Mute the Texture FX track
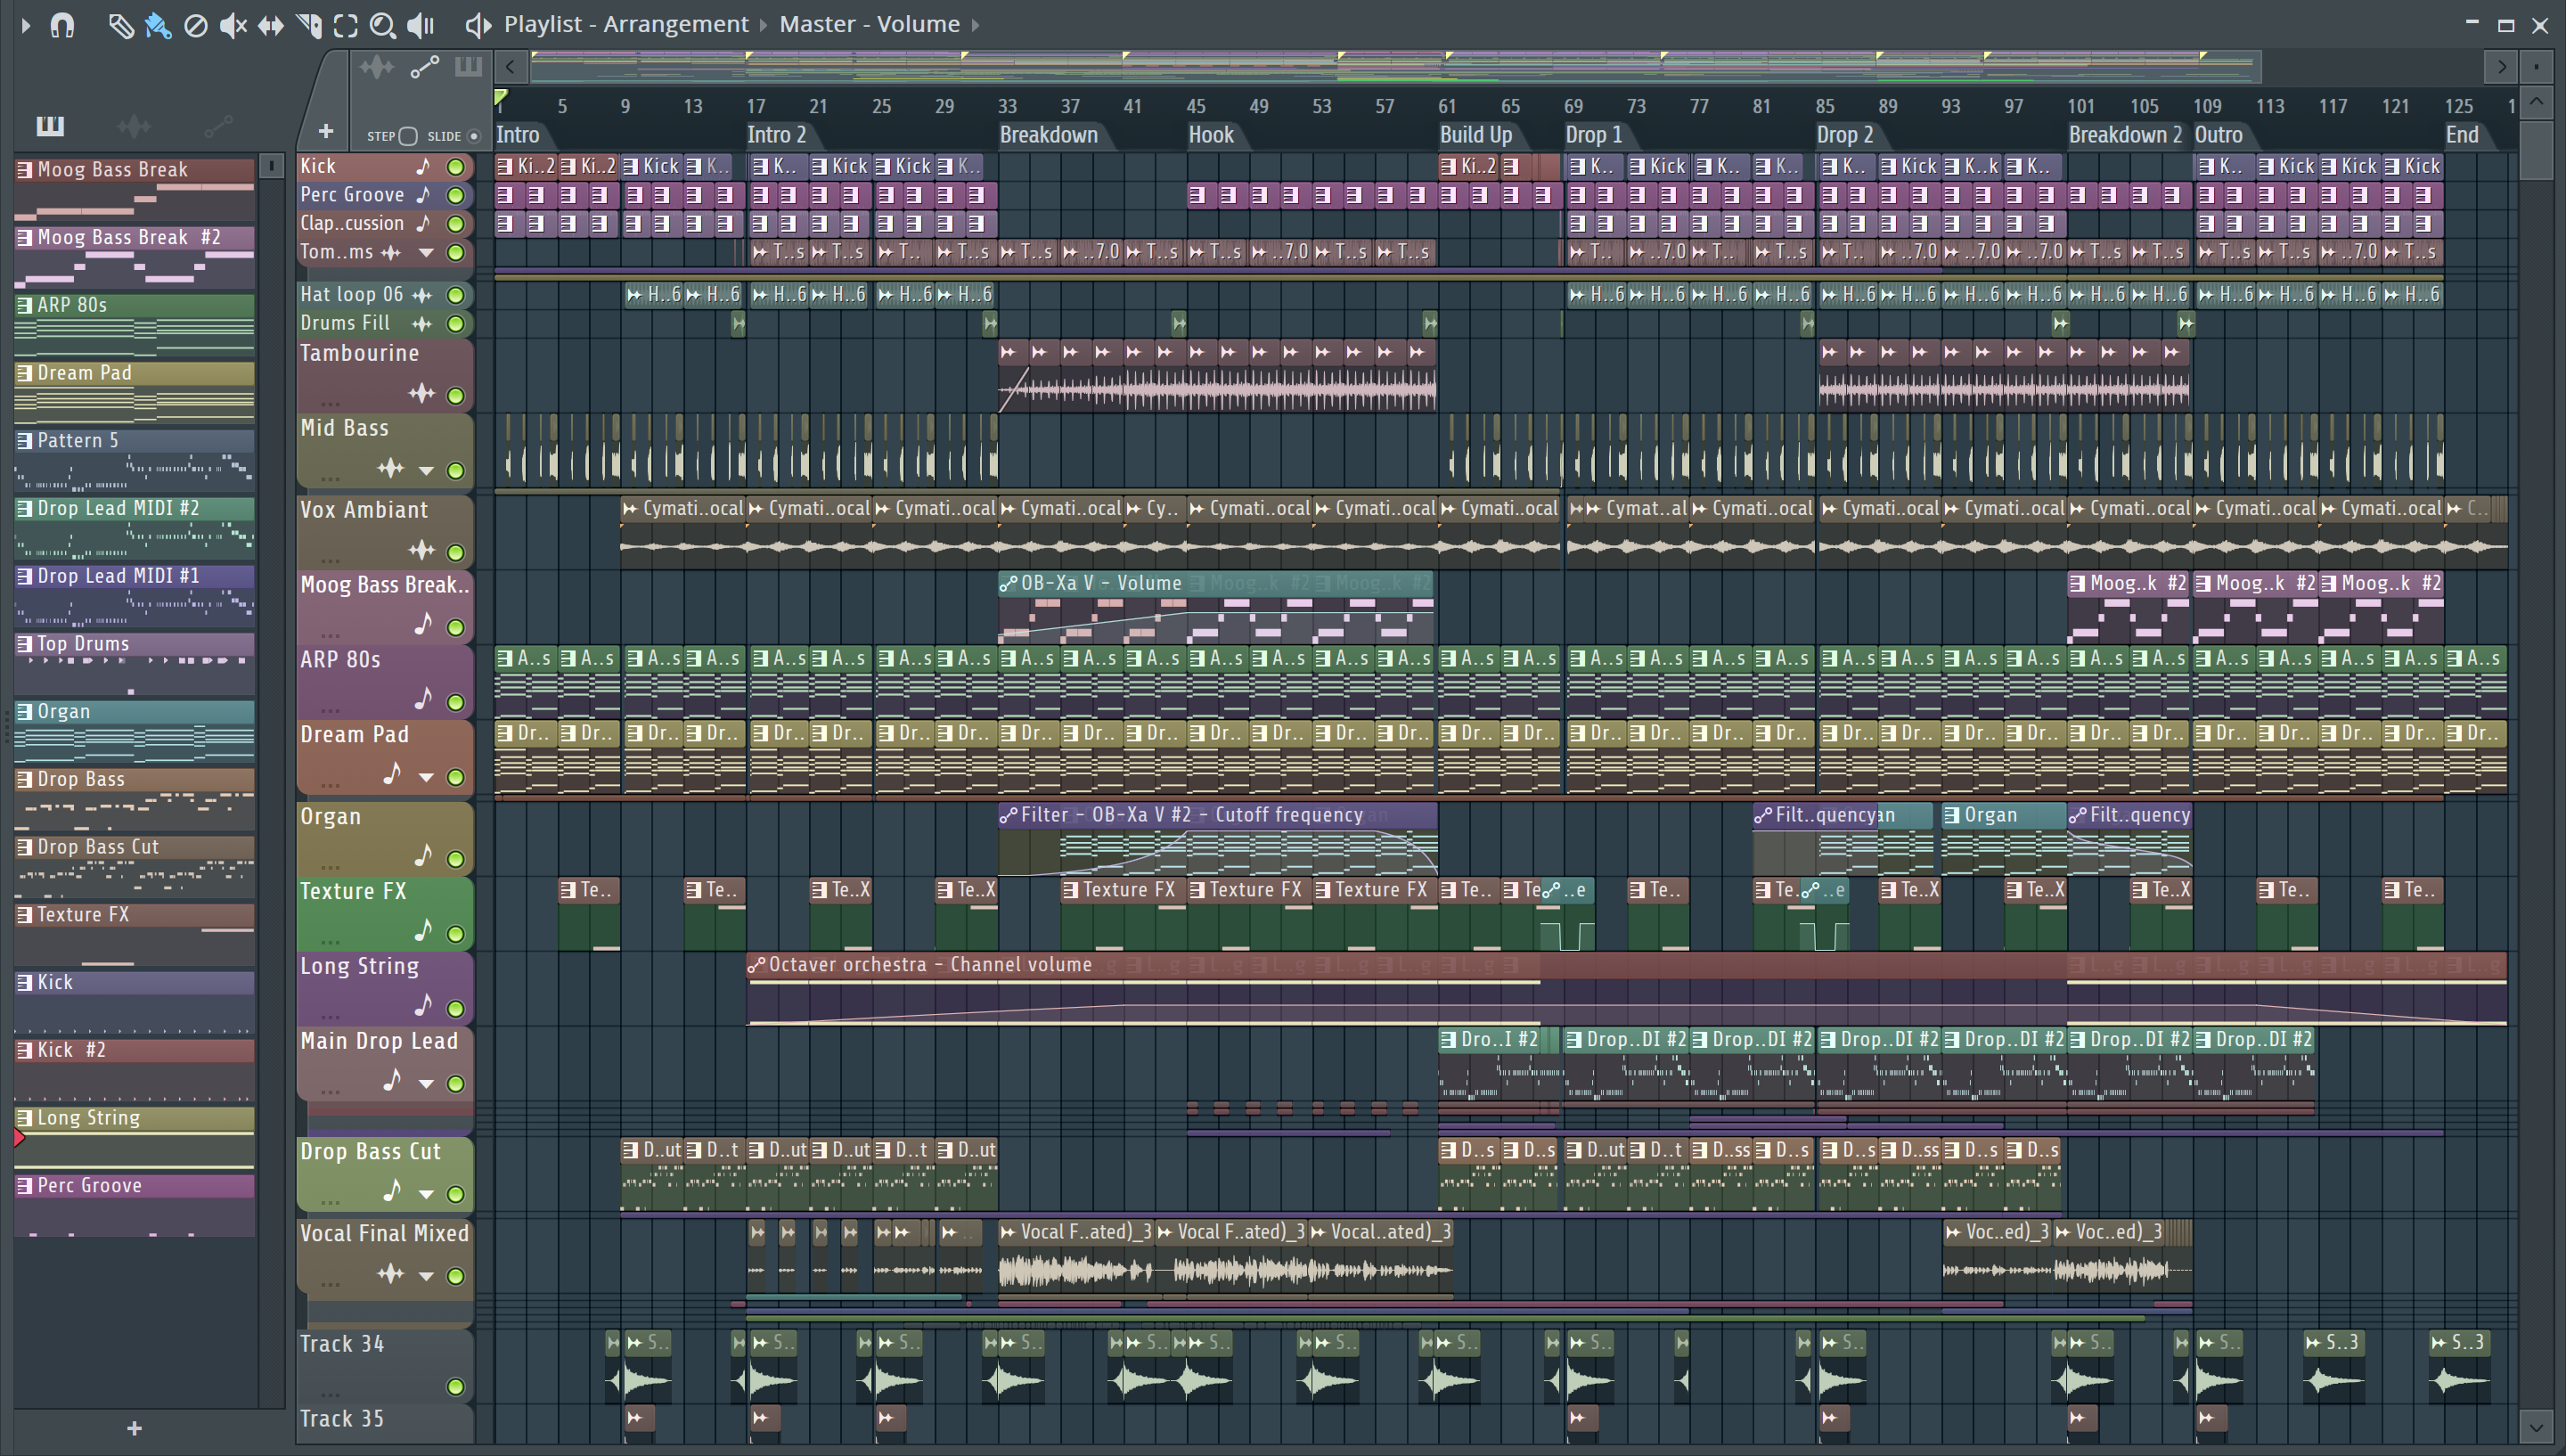Screen dimensions: 2566x1456 456,934
